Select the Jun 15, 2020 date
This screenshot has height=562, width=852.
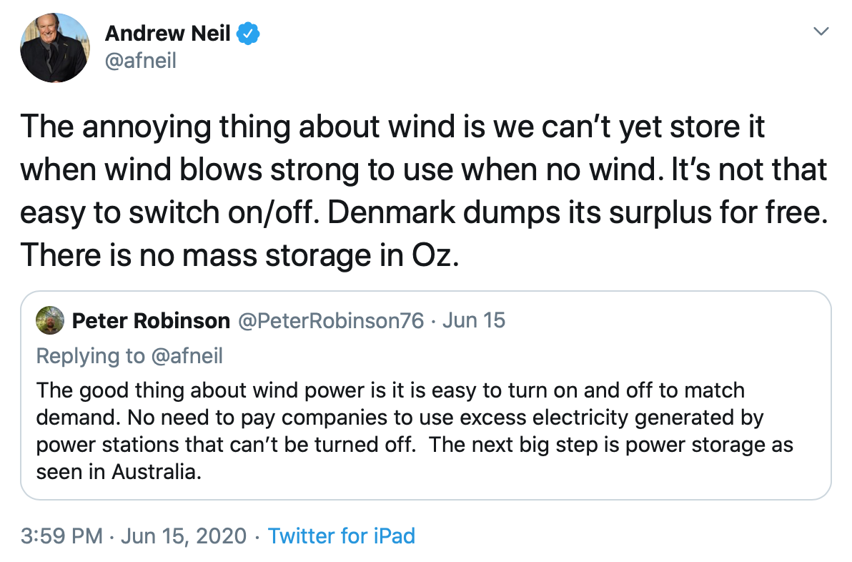point(184,536)
